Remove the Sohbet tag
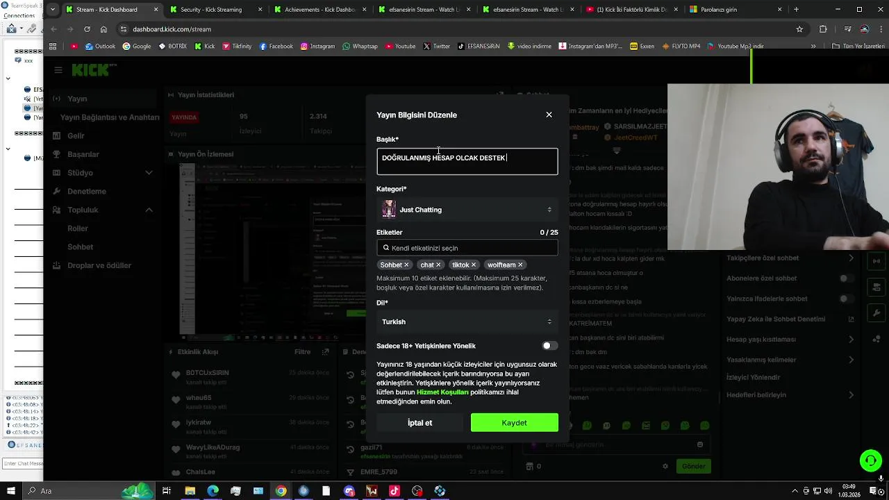889x500 pixels. coord(406,265)
